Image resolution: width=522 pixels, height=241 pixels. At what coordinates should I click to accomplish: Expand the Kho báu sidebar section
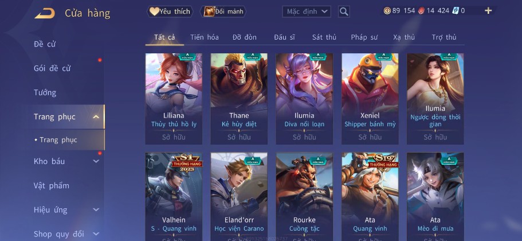click(96, 161)
